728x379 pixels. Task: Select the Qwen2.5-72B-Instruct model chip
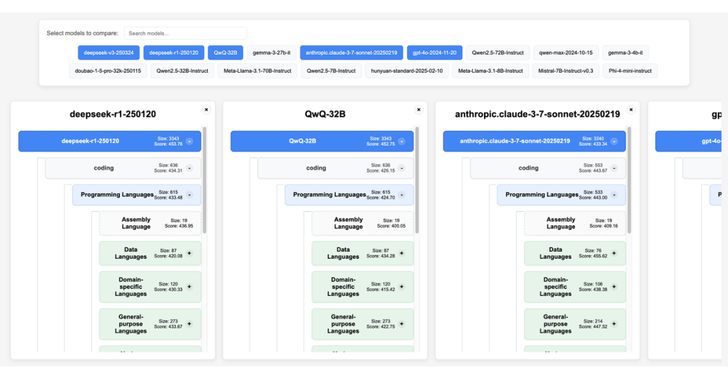pos(497,53)
